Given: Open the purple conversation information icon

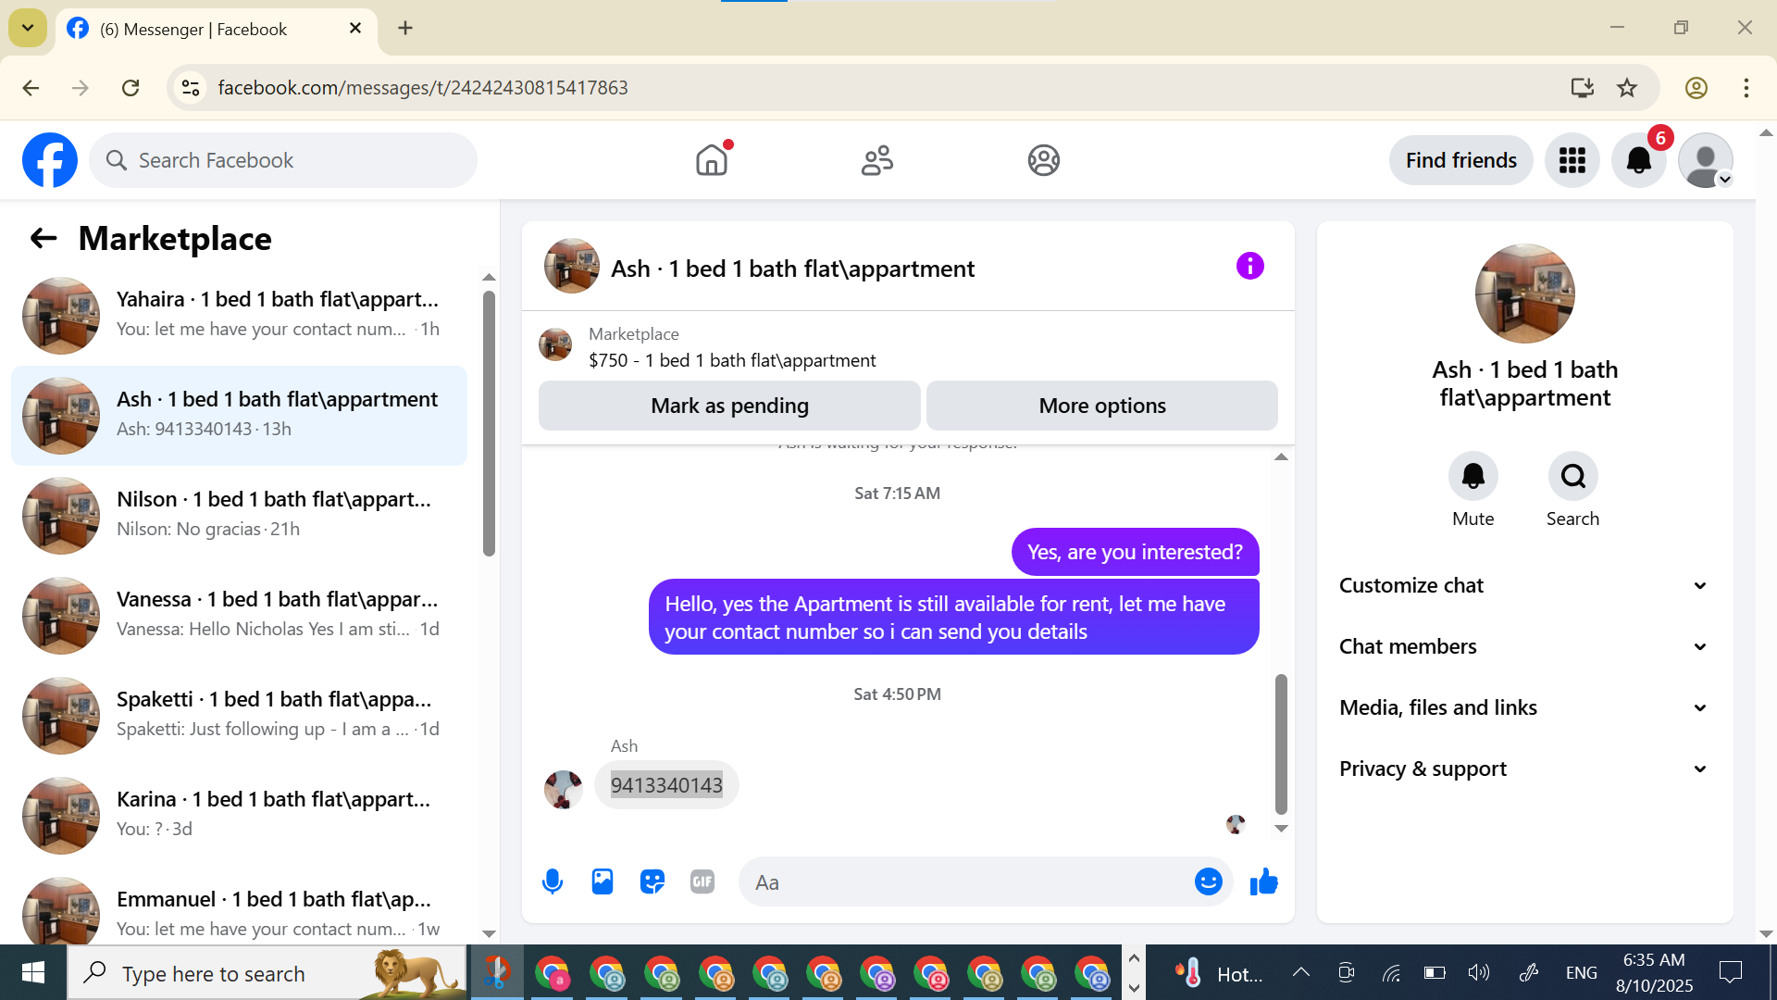Looking at the screenshot, I should pyautogui.click(x=1249, y=267).
